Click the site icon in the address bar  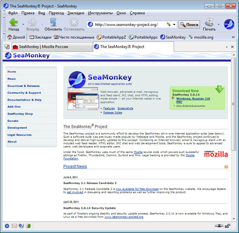(x=90, y=24)
